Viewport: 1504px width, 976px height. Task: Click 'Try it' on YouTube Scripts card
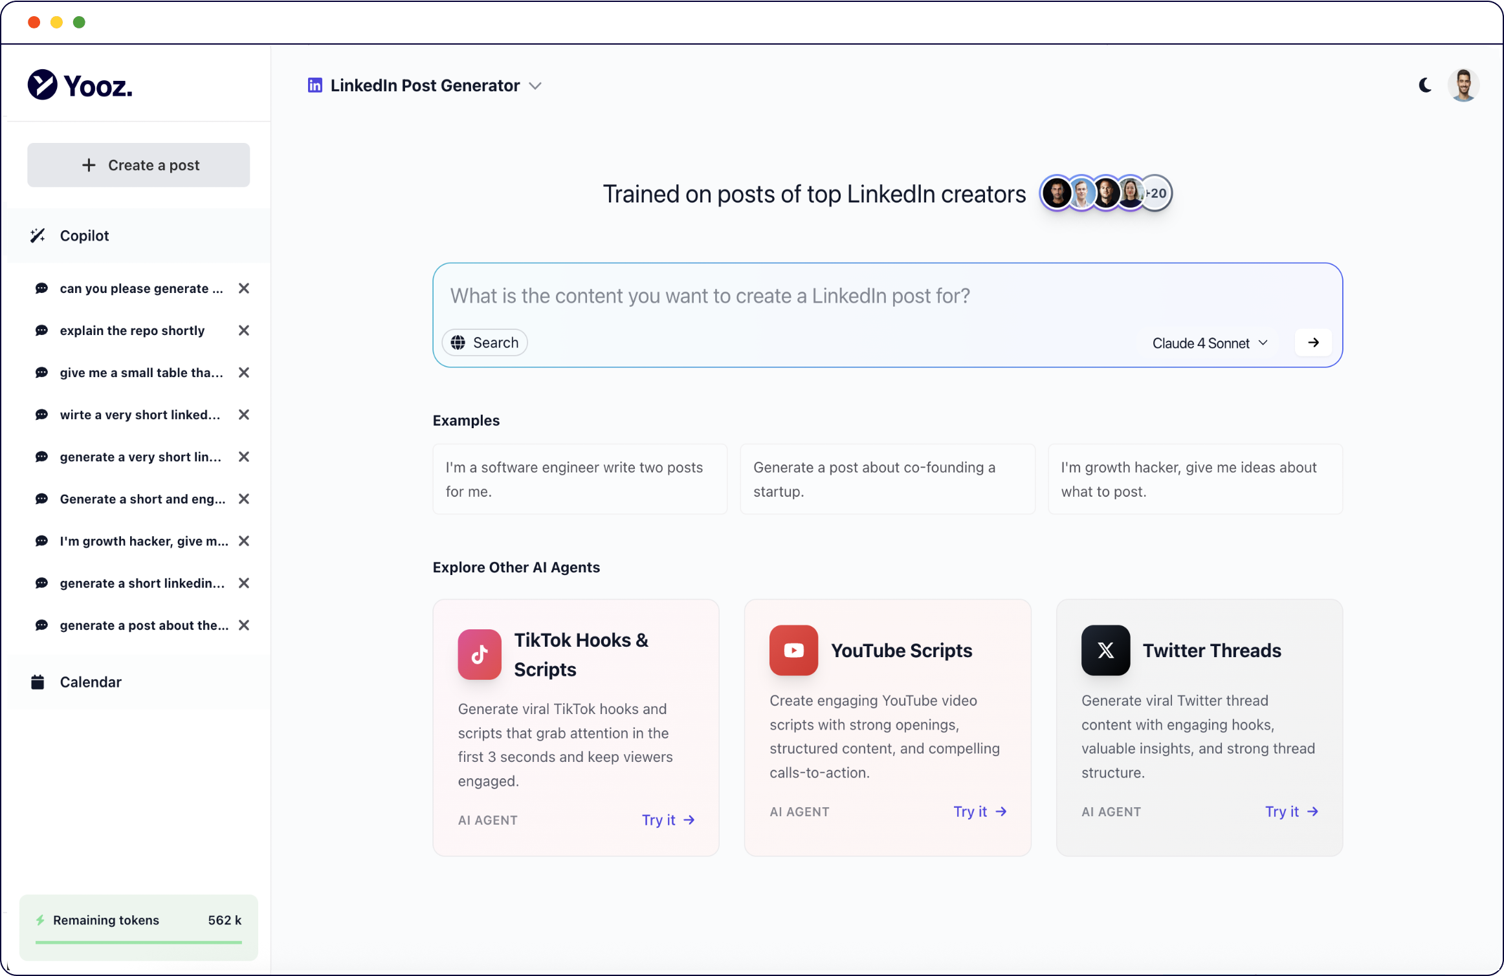point(980,811)
